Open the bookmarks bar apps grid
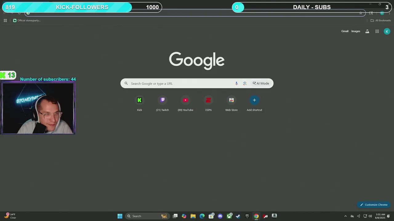Viewport: 394px width, 221px height. point(5,21)
